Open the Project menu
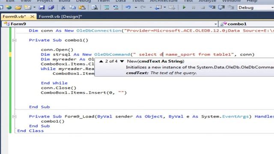This screenshot has height=154, width=274. (45, 1)
